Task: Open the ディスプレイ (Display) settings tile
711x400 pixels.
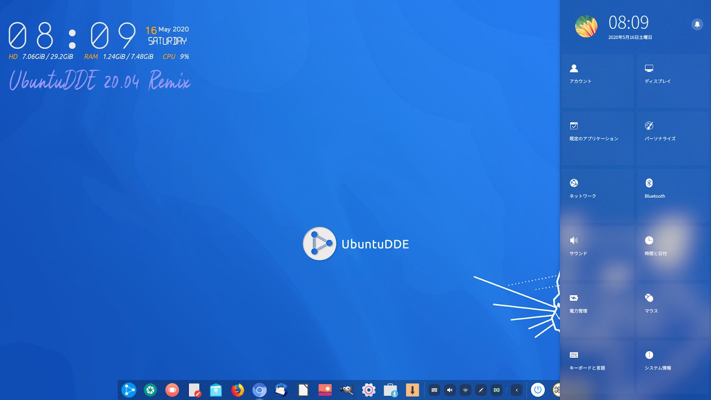Action: point(673,81)
